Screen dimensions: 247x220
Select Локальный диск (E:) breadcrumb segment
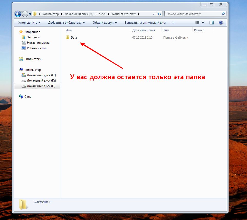[x=79, y=14]
